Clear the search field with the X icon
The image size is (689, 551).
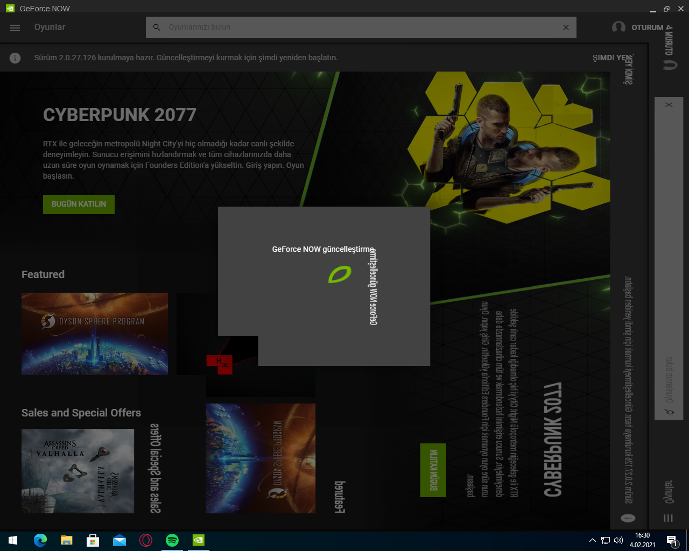click(x=566, y=27)
